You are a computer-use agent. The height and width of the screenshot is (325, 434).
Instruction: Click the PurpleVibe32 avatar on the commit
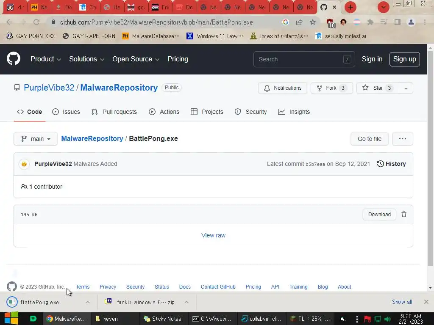[x=24, y=164]
